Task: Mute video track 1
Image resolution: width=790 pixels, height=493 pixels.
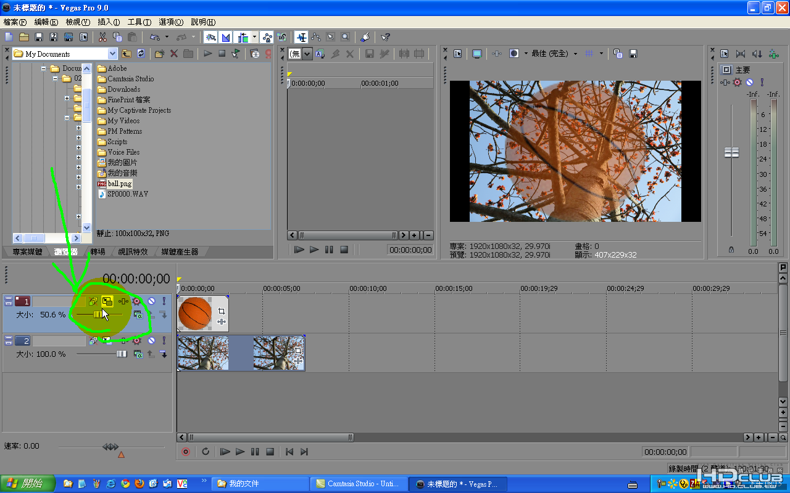Action: [151, 301]
